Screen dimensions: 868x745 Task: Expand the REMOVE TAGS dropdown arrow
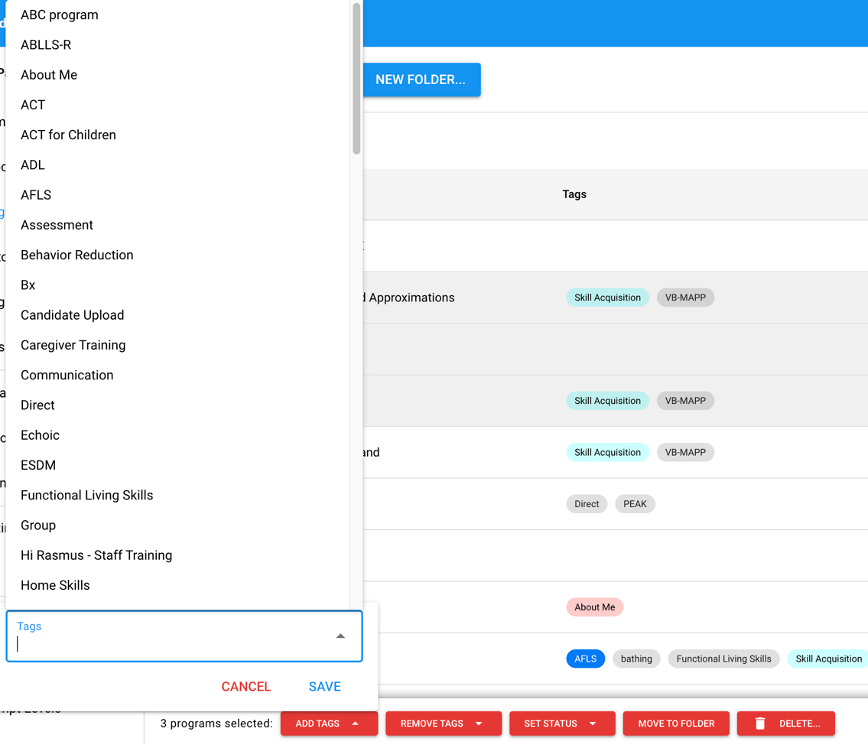pos(480,723)
